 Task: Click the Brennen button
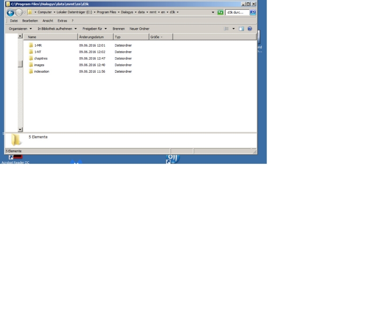(118, 29)
